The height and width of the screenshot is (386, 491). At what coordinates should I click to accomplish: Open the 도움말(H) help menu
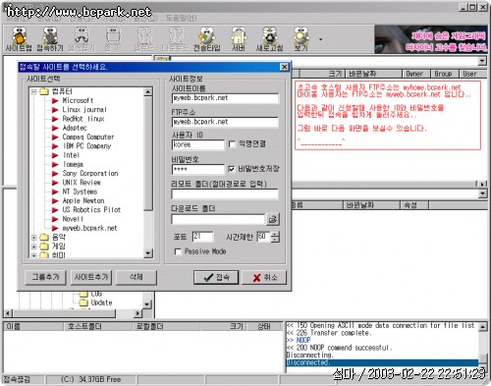coord(181,19)
